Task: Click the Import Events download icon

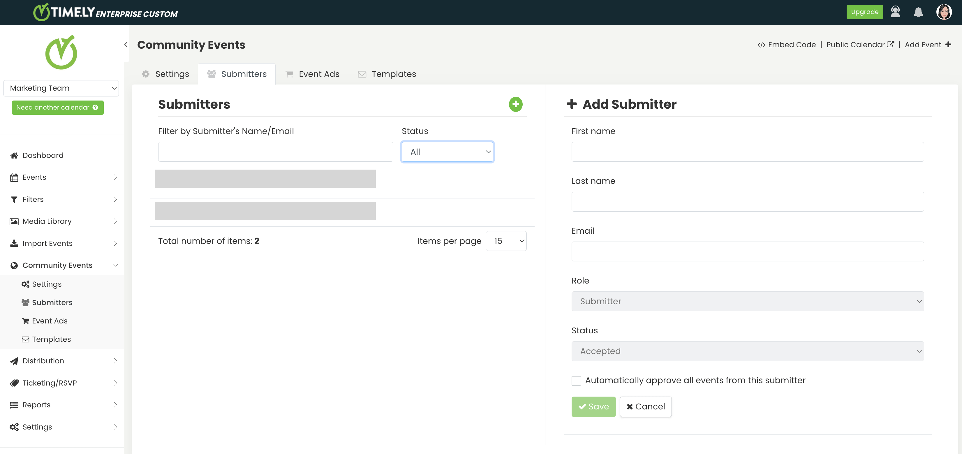Action: (14, 243)
